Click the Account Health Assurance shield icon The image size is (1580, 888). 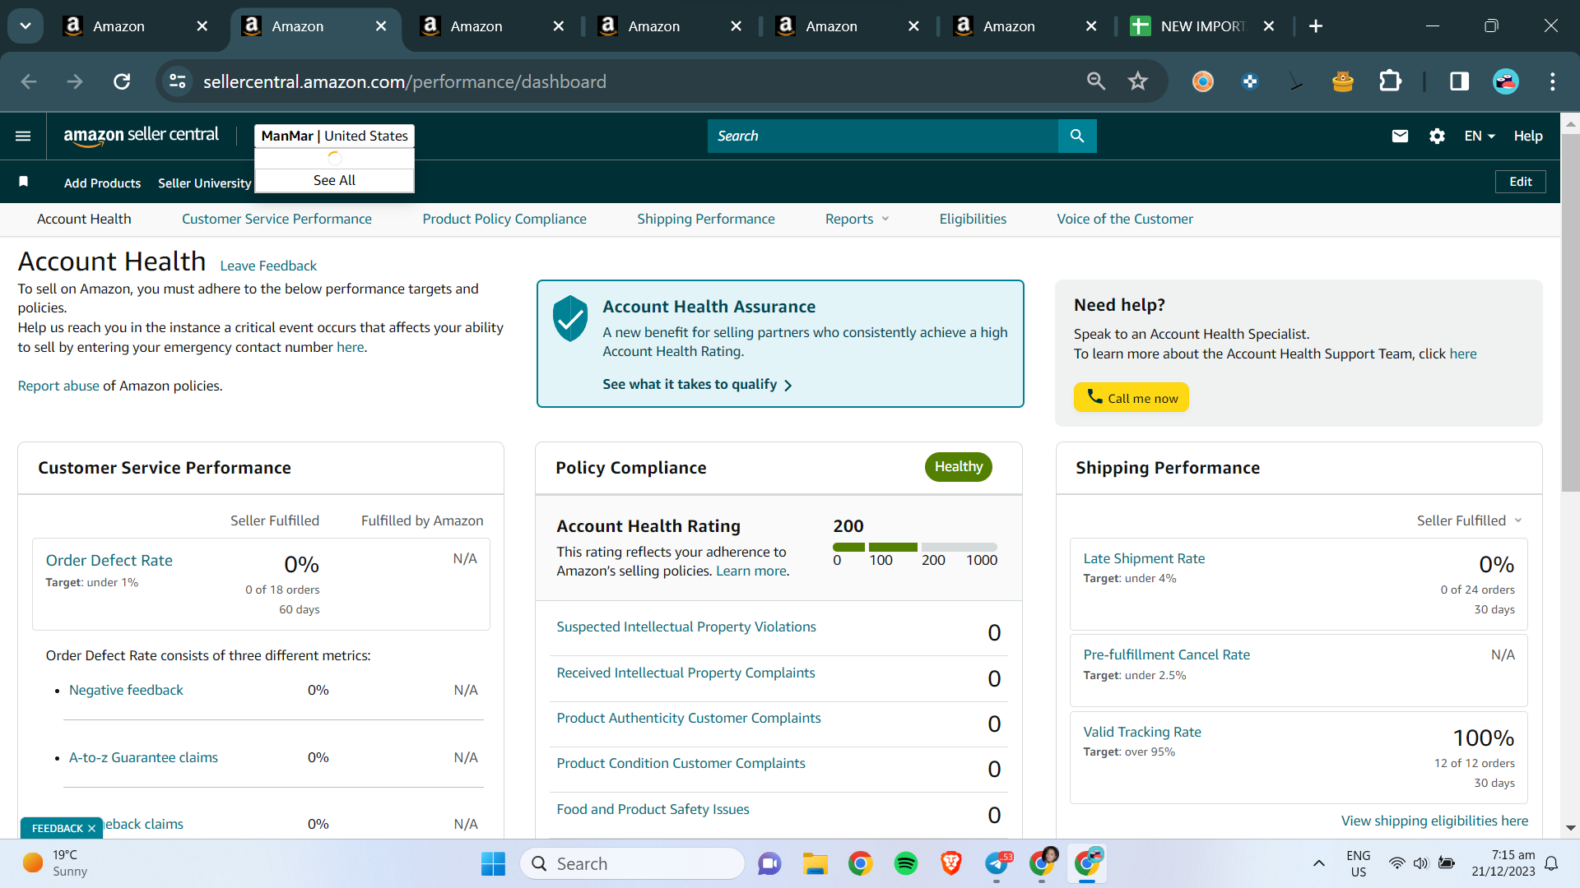tap(570, 318)
